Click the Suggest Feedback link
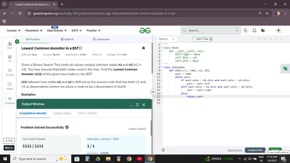The height and width of the screenshot is (163, 290). point(137,128)
